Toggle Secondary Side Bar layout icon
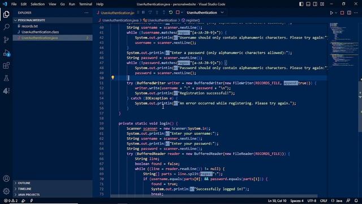The height and width of the screenshot is (204, 362). pyautogui.click(x=315, y=4)
